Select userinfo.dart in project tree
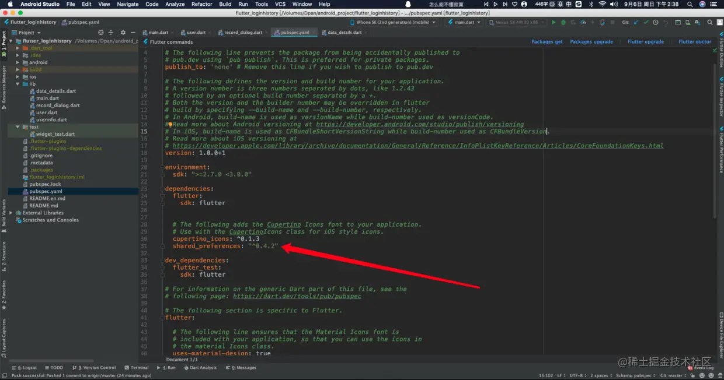 (x=50, y=119)
